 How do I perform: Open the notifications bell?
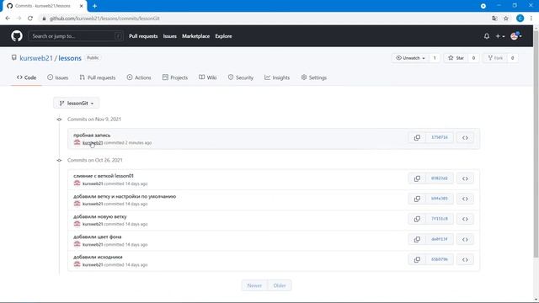coord(487,35)
